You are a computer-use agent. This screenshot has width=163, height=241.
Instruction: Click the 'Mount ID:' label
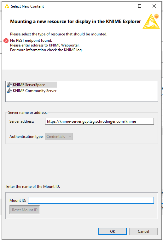18,201
